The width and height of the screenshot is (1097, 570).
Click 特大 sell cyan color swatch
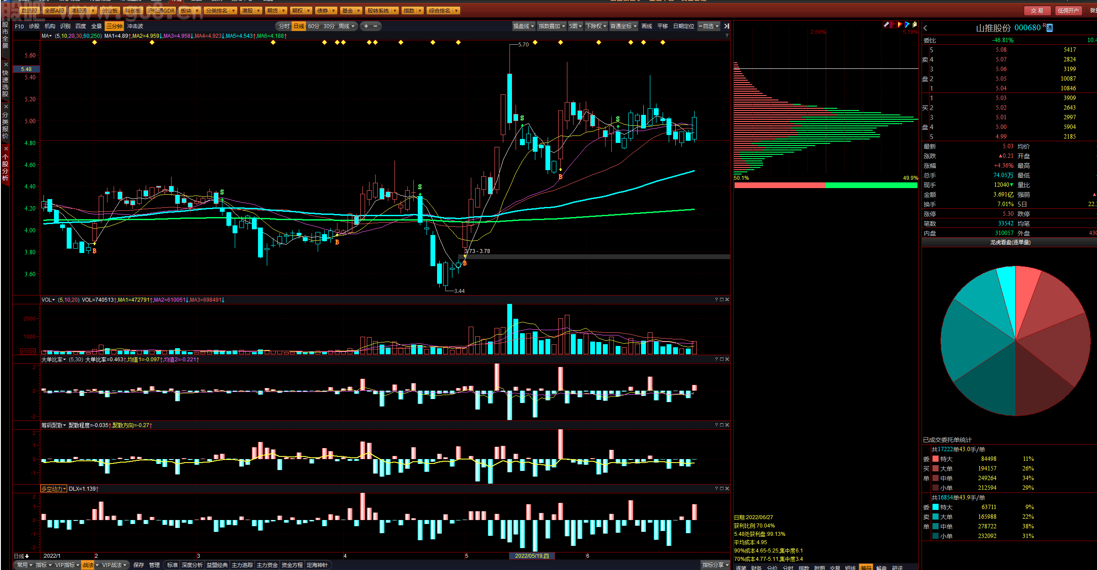[936, 507]
